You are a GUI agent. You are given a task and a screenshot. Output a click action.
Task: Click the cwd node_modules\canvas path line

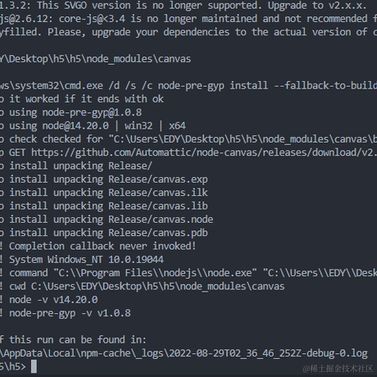click(142, 286)
